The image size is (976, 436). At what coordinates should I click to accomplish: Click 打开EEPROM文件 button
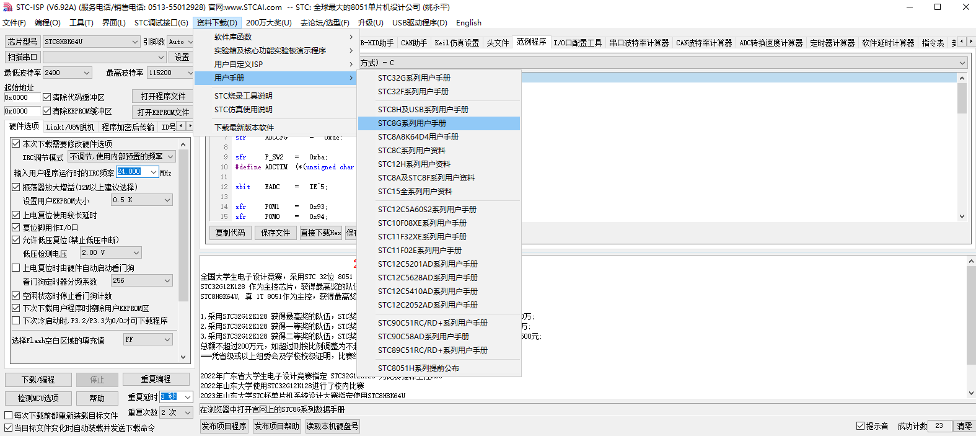[163, 112]
